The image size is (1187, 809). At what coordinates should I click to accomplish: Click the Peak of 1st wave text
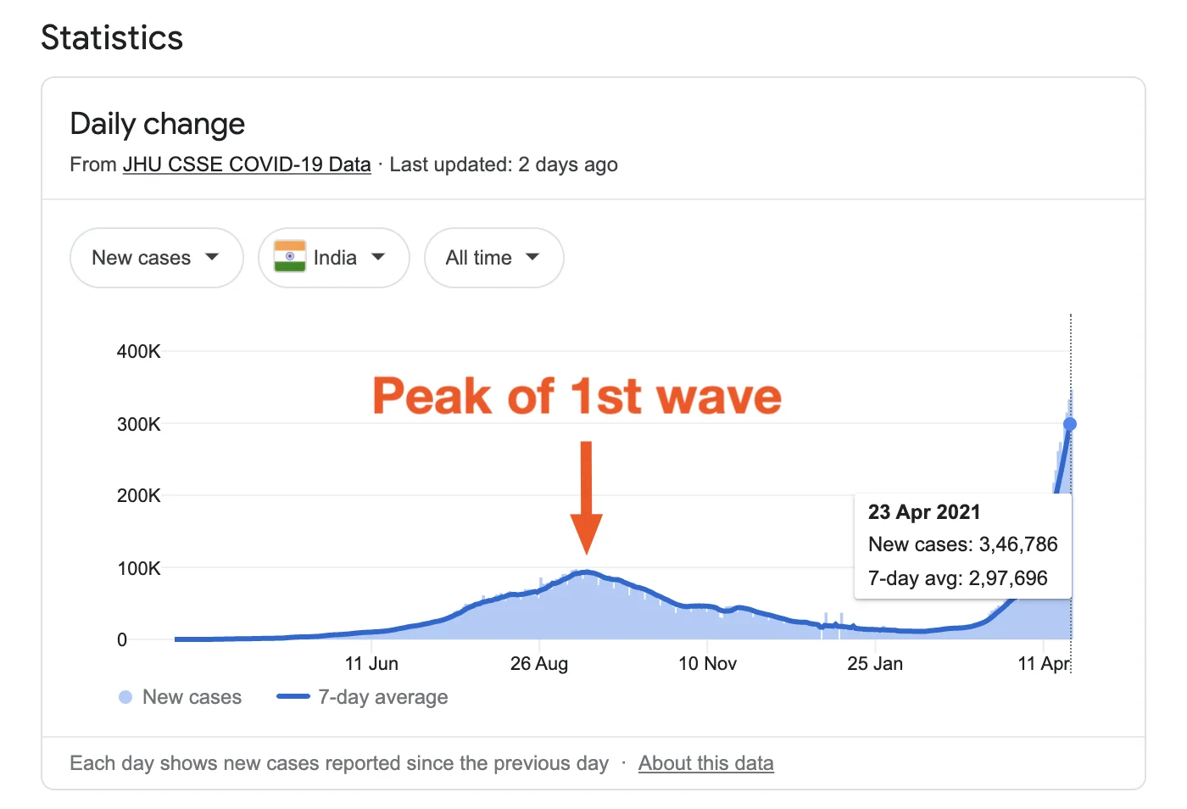click(577, 396)
